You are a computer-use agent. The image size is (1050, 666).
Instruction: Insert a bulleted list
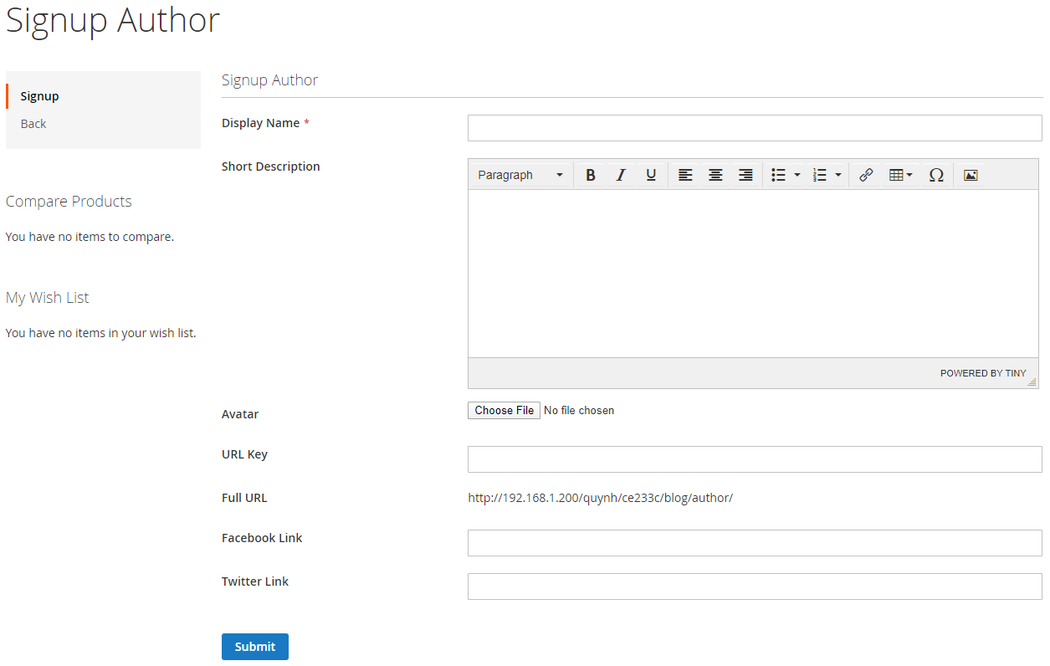(x=779, y=175)
